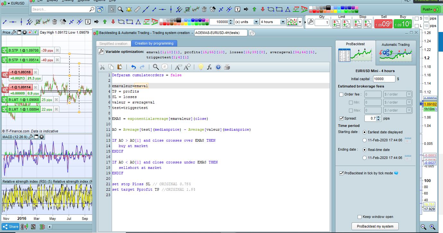Increase editor font size with A+ icon

coord(187,67)
